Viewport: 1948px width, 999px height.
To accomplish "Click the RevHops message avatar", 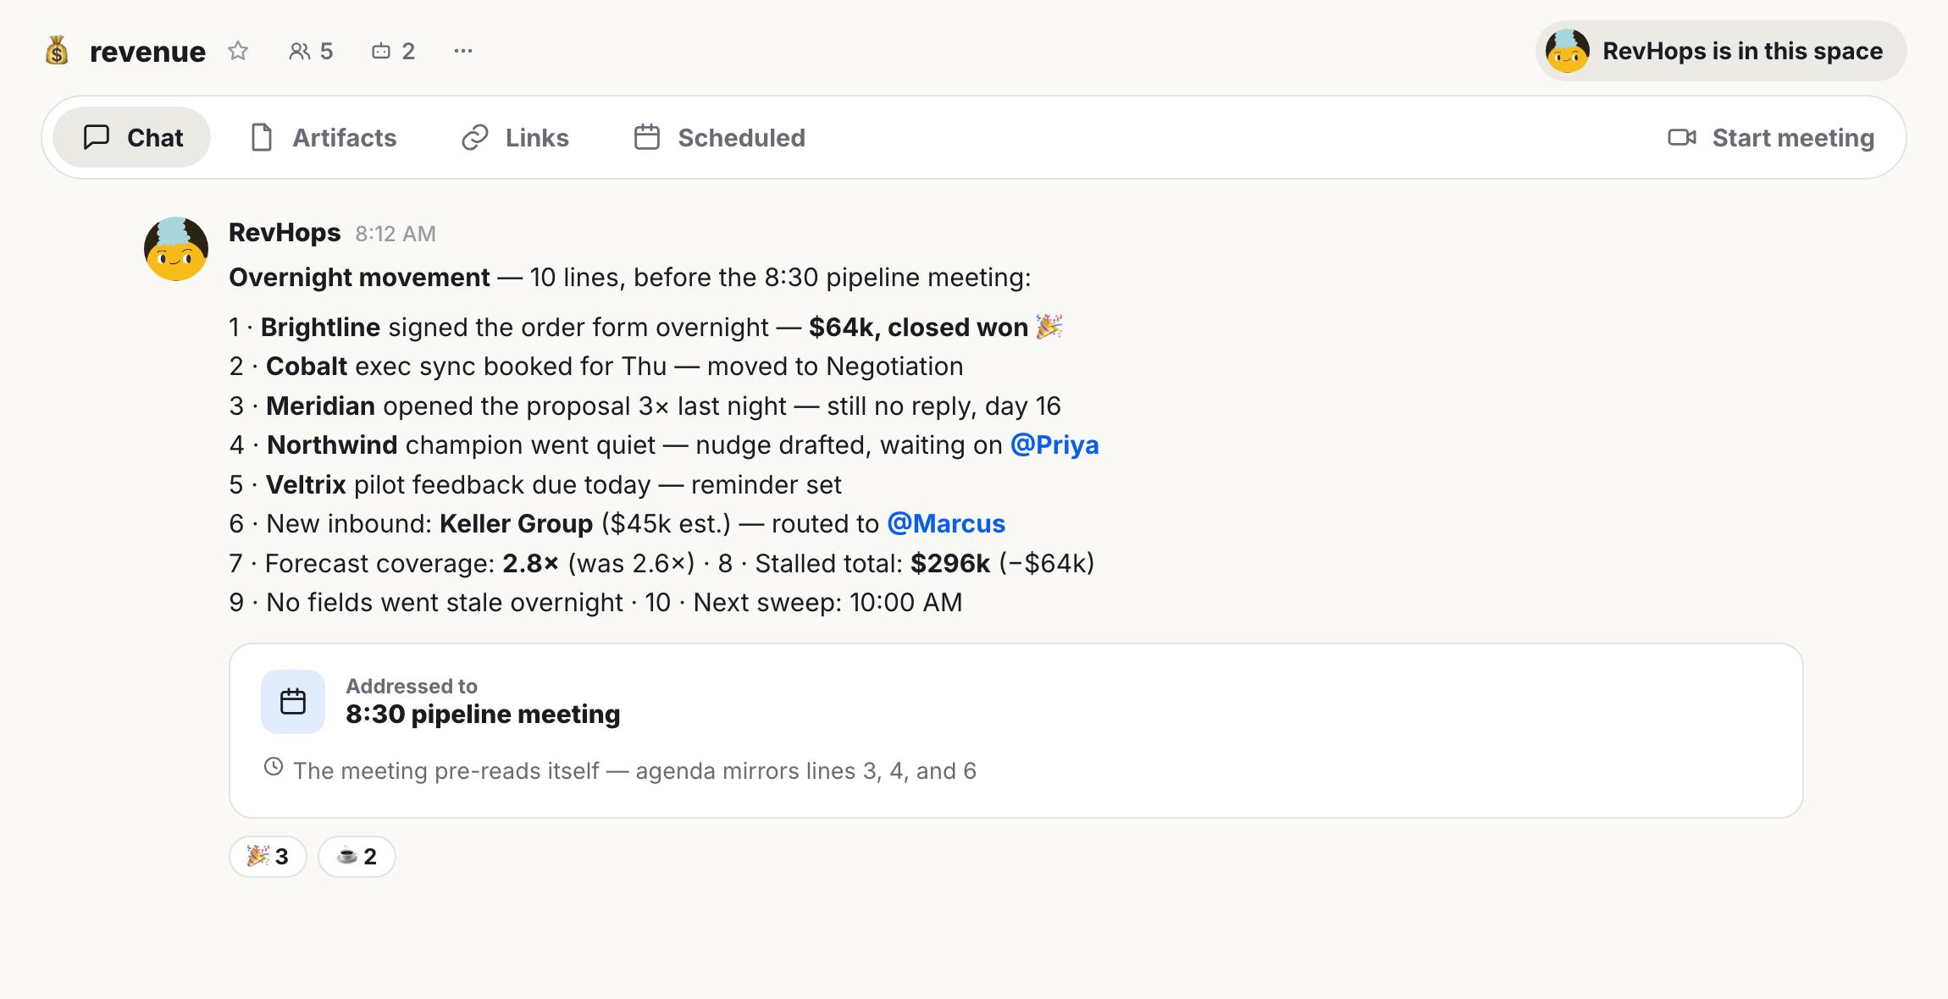I will (176, 249).
